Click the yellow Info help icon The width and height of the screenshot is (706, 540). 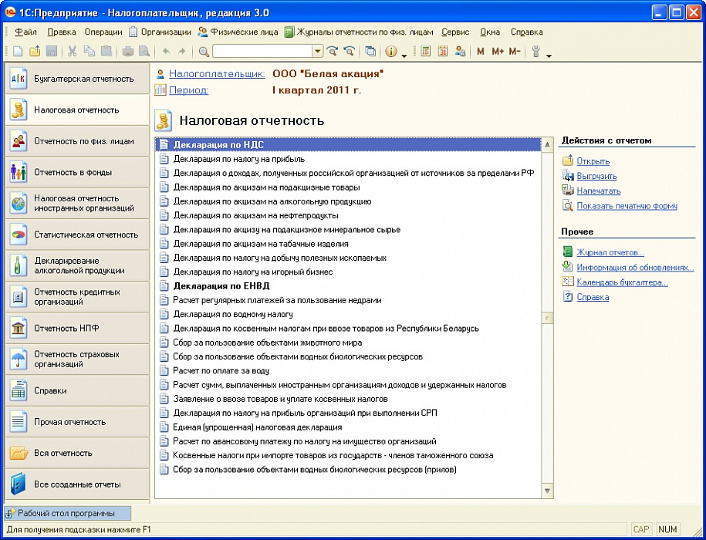391,51
